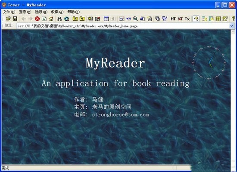Click the stronghorse@tom.com email link
Screen dimensions: 237x172
pos(121,115)
